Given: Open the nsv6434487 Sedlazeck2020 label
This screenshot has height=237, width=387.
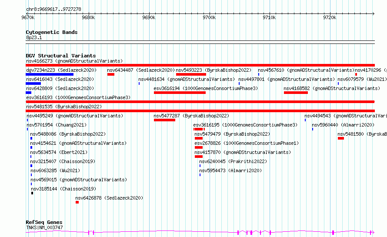Looking at the screenshot, I should pos(141,70).
